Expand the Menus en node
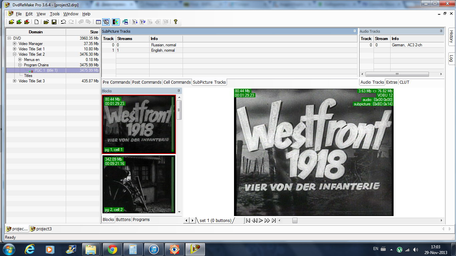Screen dimensions: 456x256 [x=20, y=60]
